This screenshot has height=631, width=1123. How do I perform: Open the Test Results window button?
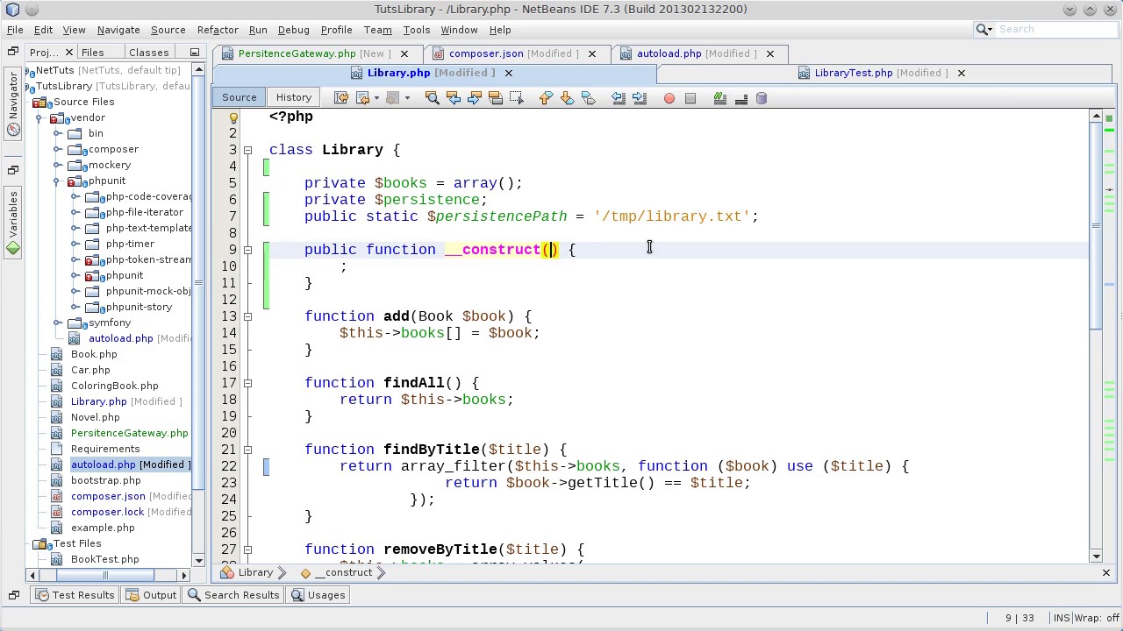tap(75, 595)
